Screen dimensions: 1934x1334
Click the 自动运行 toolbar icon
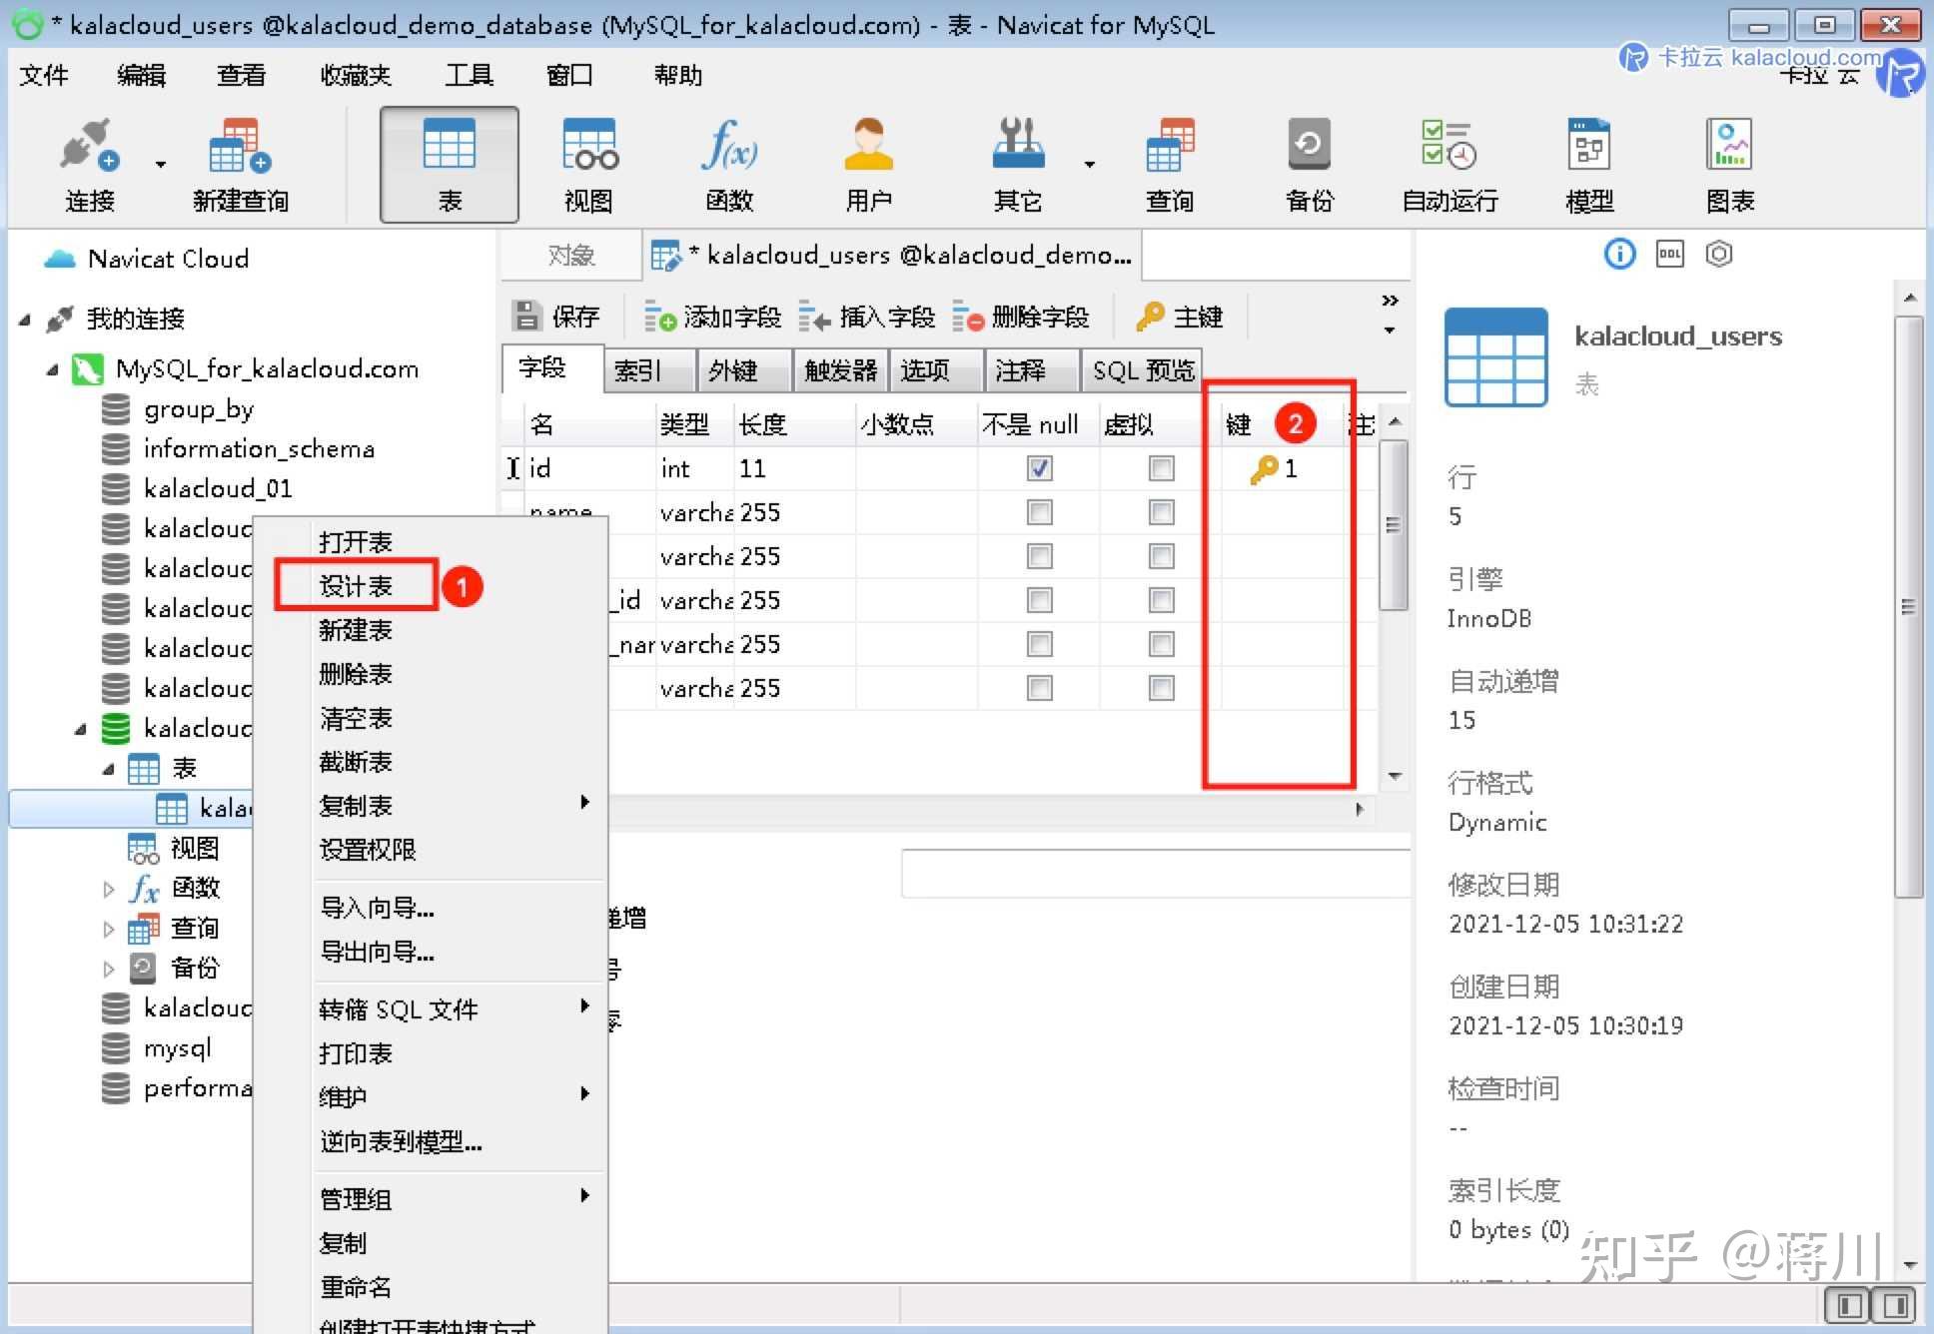(1447, 163)
